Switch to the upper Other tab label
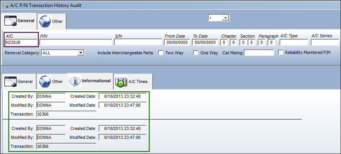Viewport: 341px width, 154px height. pyautogui.click(x=57, y=21)
